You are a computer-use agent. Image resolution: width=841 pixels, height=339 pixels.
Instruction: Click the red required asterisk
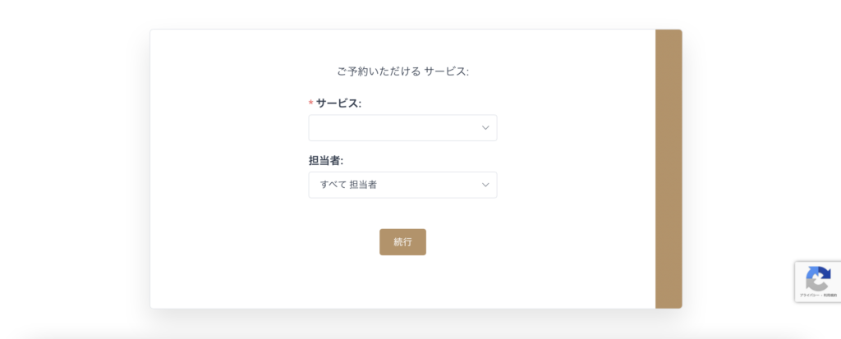(311, 103)
